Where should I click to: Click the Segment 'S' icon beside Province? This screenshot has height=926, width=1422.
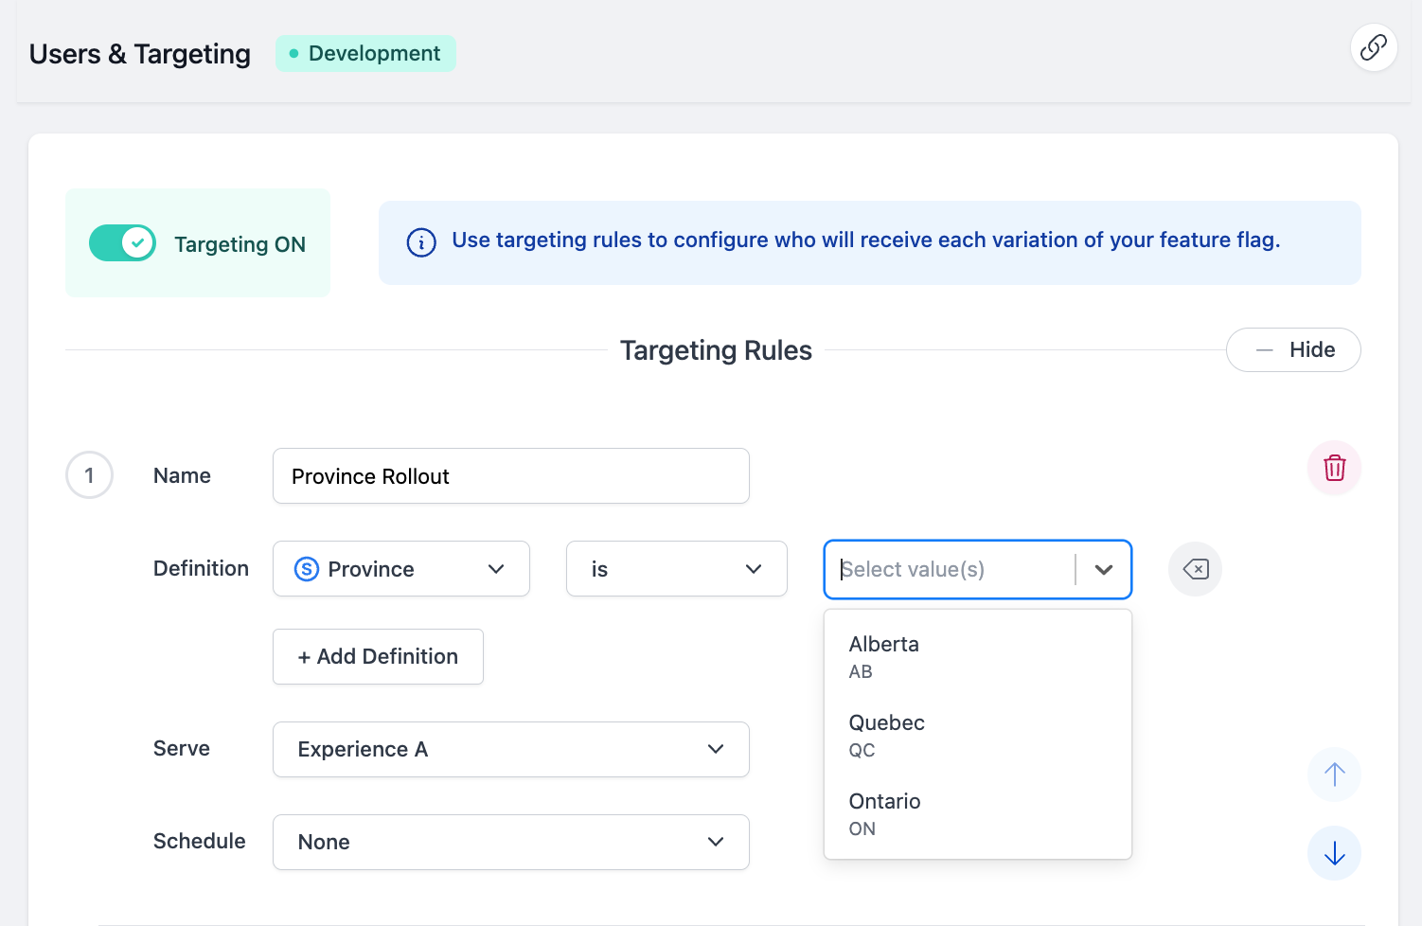pos(307,568)
